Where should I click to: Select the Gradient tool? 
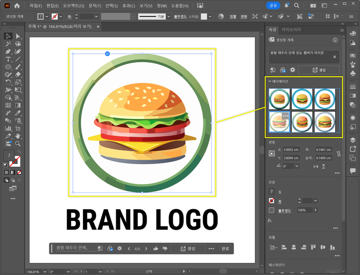click(x=18, y=105)
